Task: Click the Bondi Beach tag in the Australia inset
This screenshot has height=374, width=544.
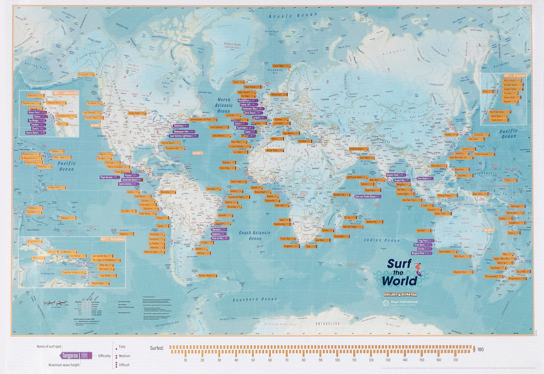Action: (x=498, y=116)
